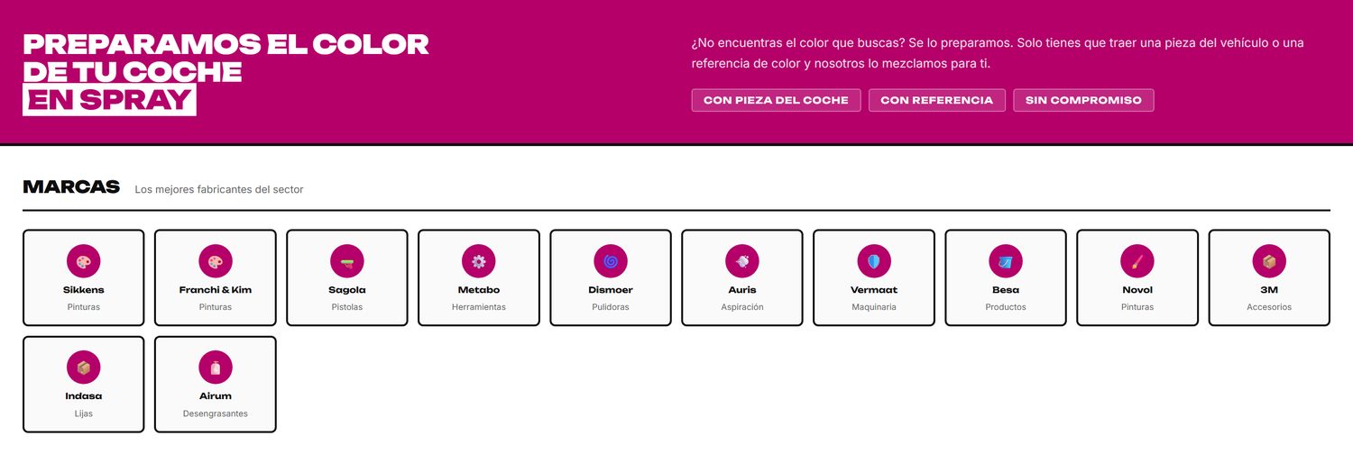Click the Vermaat shield icon
1353x463 pixels.
click(874, 261)
